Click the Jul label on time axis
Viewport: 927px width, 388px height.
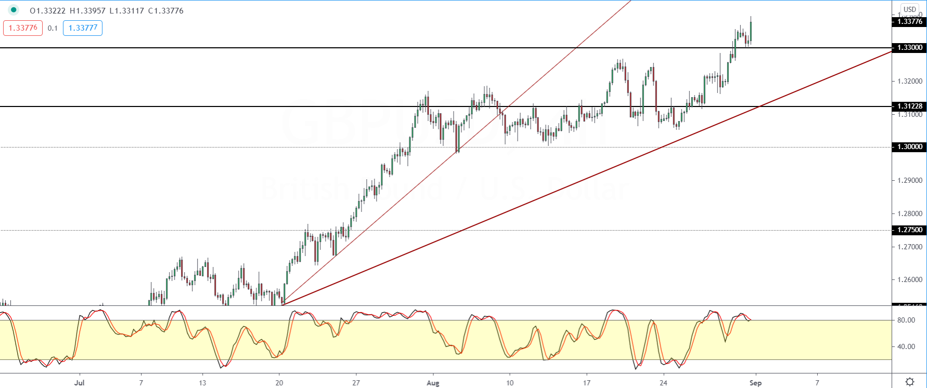pyautogui.click(x=79, y=383)
